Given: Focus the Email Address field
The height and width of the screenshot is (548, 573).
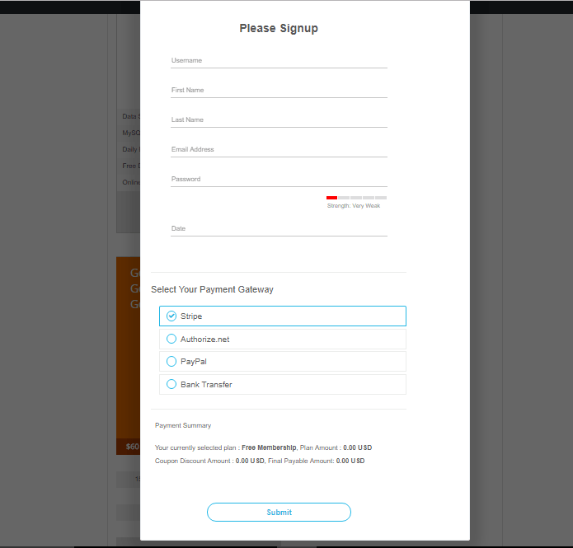Looking at the screenshot, I should tap(279, 149).
